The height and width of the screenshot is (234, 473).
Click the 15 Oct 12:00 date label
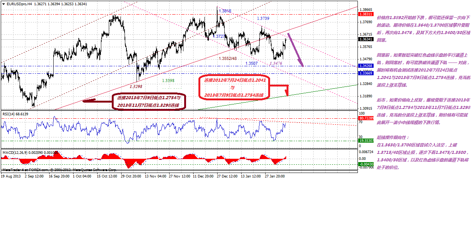point(106,176)
